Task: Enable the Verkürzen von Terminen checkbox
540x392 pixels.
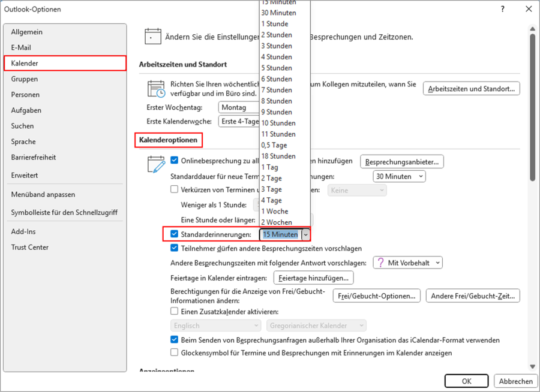Action: tap(174, 189)
